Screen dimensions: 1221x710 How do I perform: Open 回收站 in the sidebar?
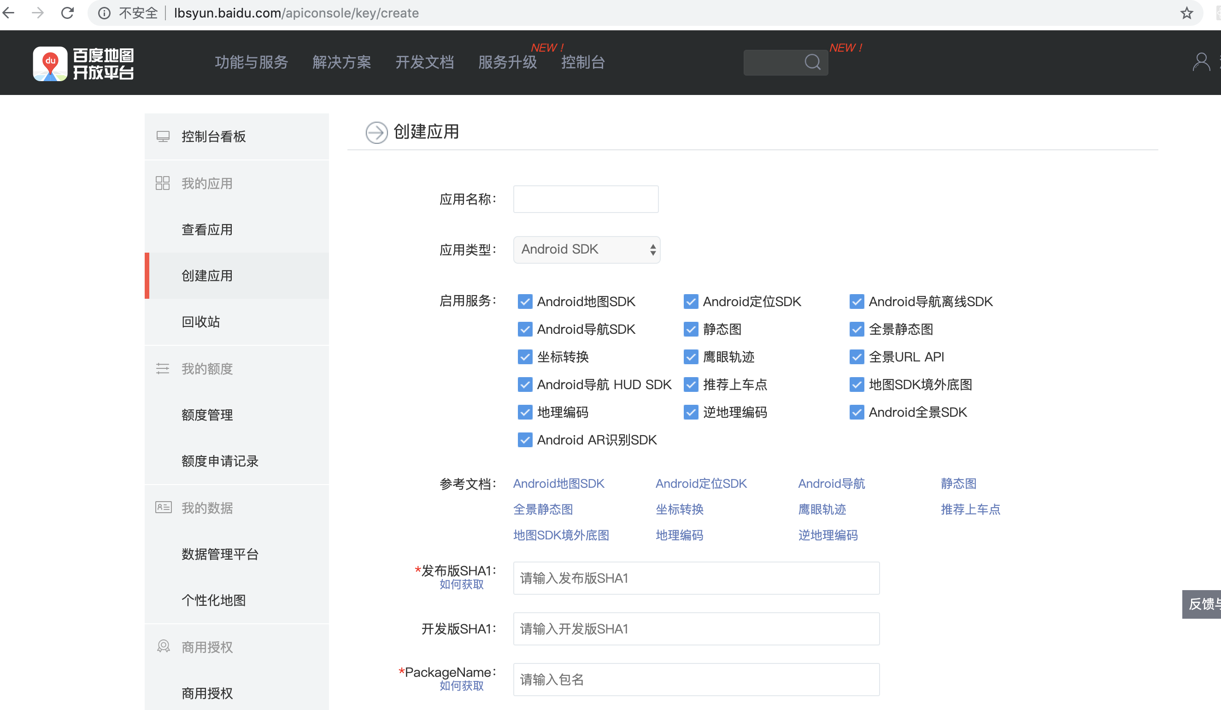(236, 321)
